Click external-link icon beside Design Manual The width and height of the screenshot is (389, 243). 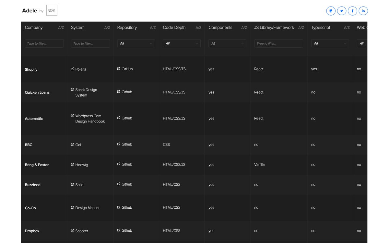[x=72, y=207]
